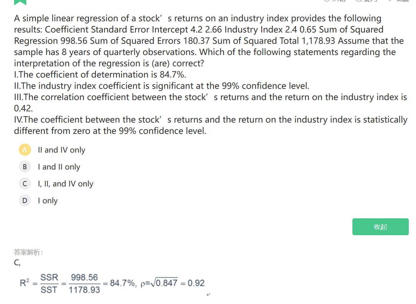Click the paragraph return mark after the formula
Screen dimensions: 416x304
(208, 294)
